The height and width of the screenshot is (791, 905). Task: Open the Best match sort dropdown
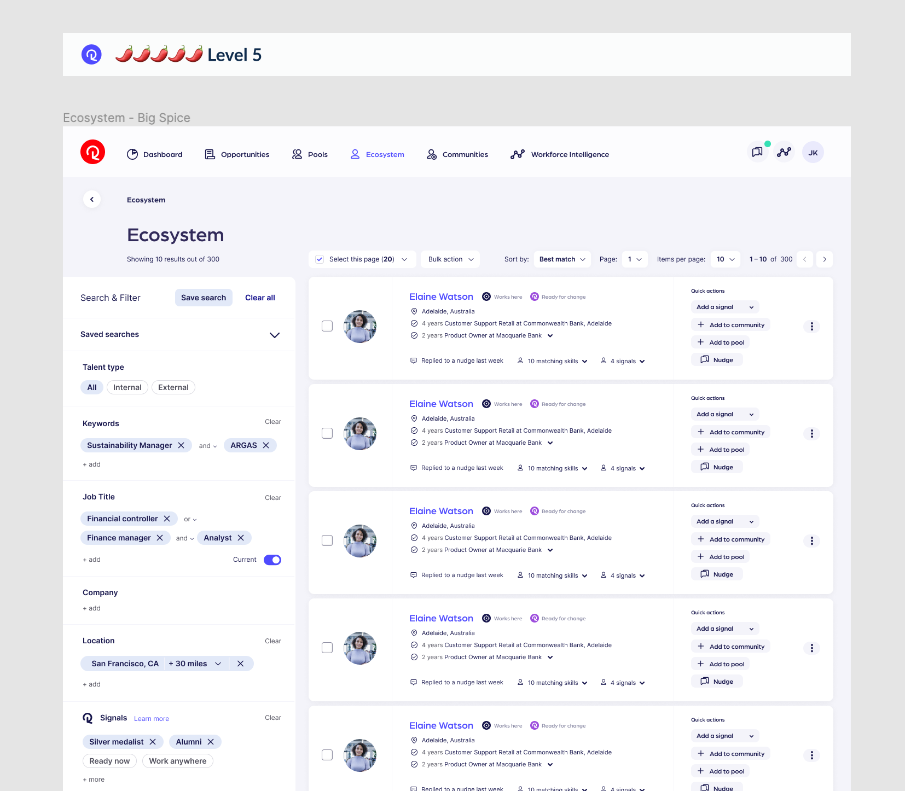[562, 259]
